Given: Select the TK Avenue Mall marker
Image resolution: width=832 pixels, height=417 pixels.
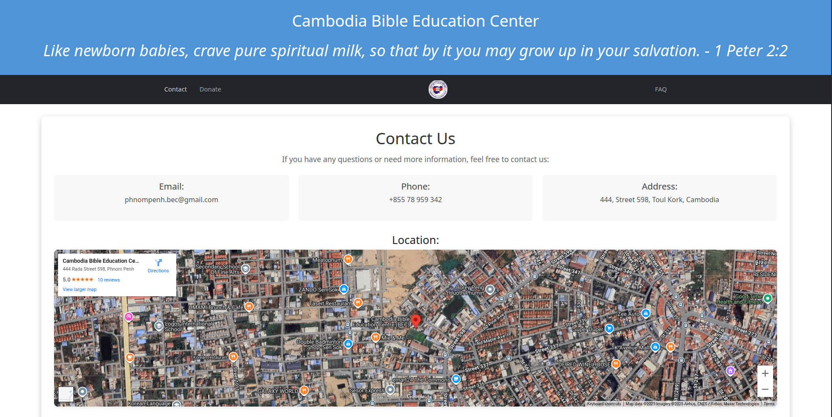Looking at the screenshot, I should pos(655,347).
